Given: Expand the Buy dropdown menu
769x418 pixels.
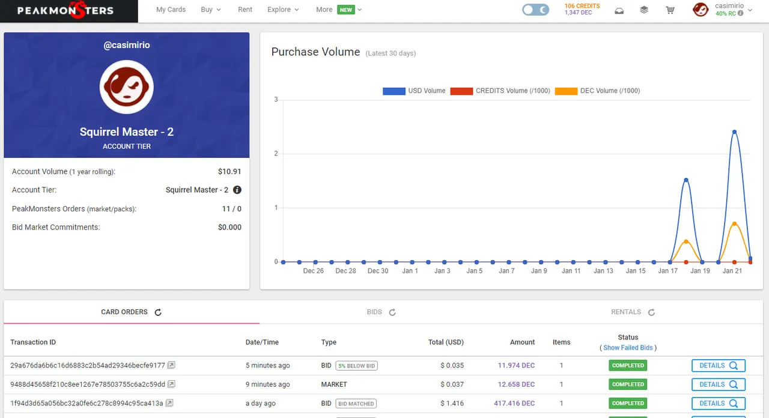Looking at the screenshot, I should click(x=211, y=10).
